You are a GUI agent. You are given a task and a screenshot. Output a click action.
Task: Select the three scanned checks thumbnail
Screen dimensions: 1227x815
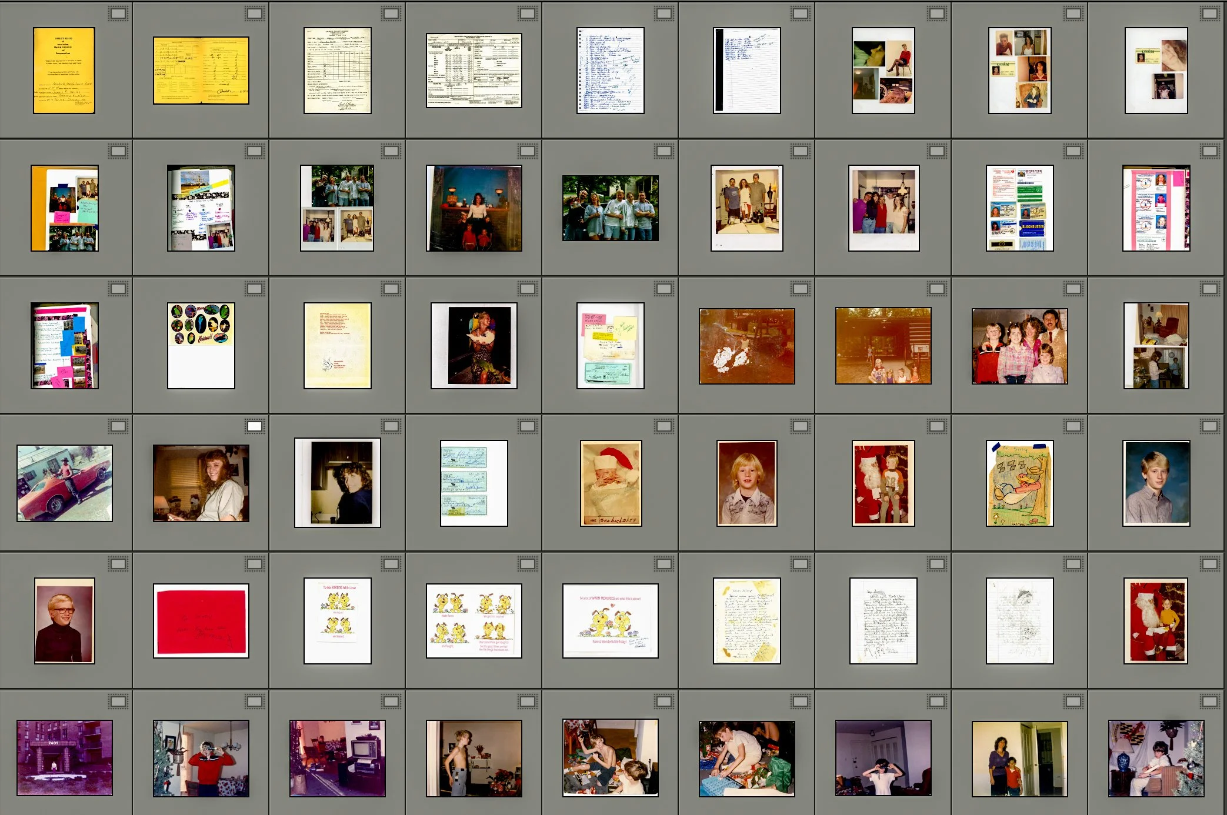pos(474,483)
